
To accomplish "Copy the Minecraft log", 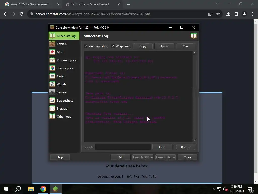I will coord(143,46).
